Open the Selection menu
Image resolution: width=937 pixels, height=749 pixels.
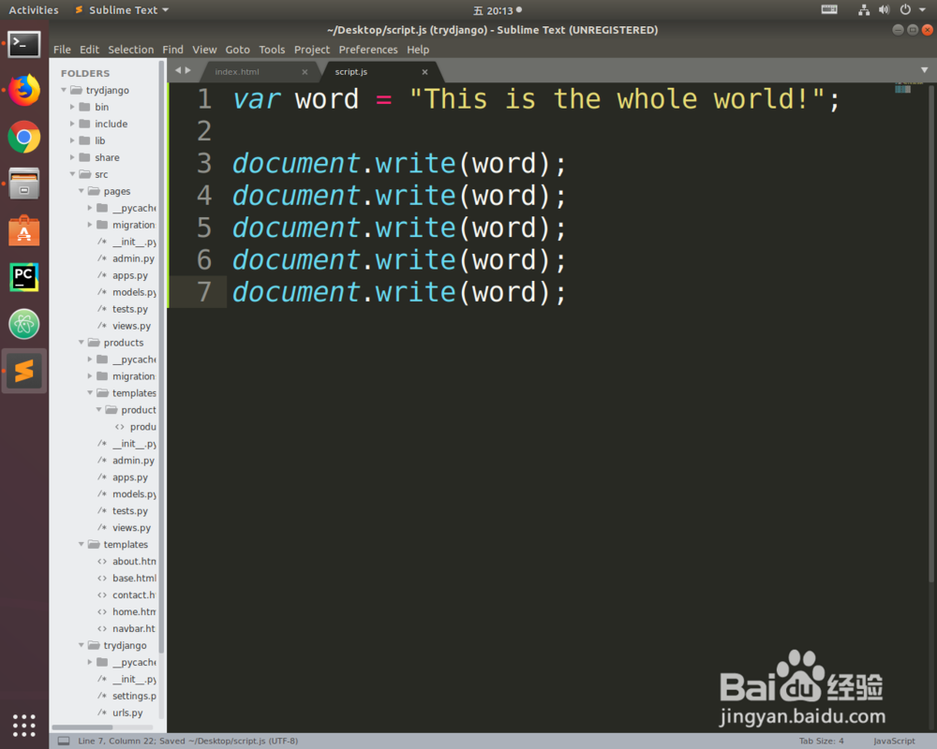[x=131, y=50]
